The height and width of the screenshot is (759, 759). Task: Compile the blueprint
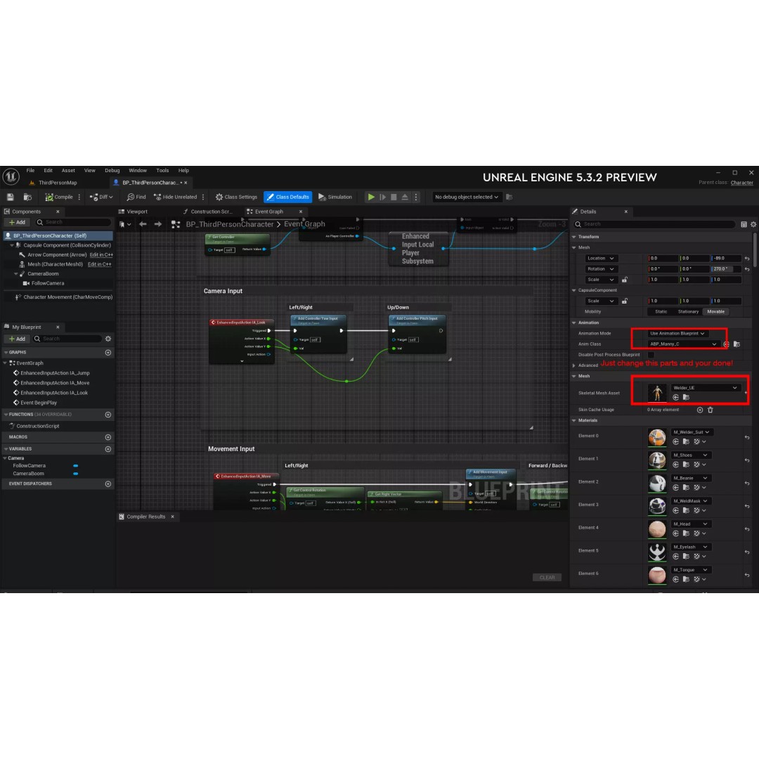coord(58,197)
